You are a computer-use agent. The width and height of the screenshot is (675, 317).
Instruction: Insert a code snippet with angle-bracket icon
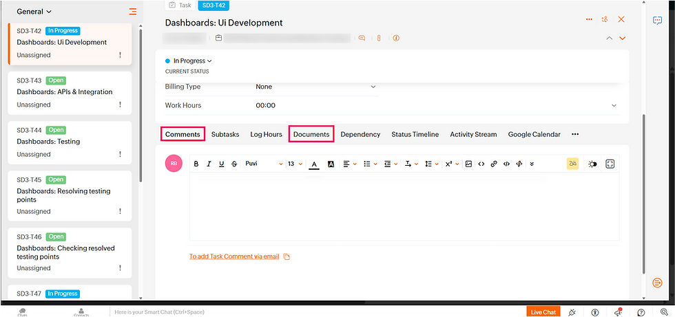click(x=481, y=164)
